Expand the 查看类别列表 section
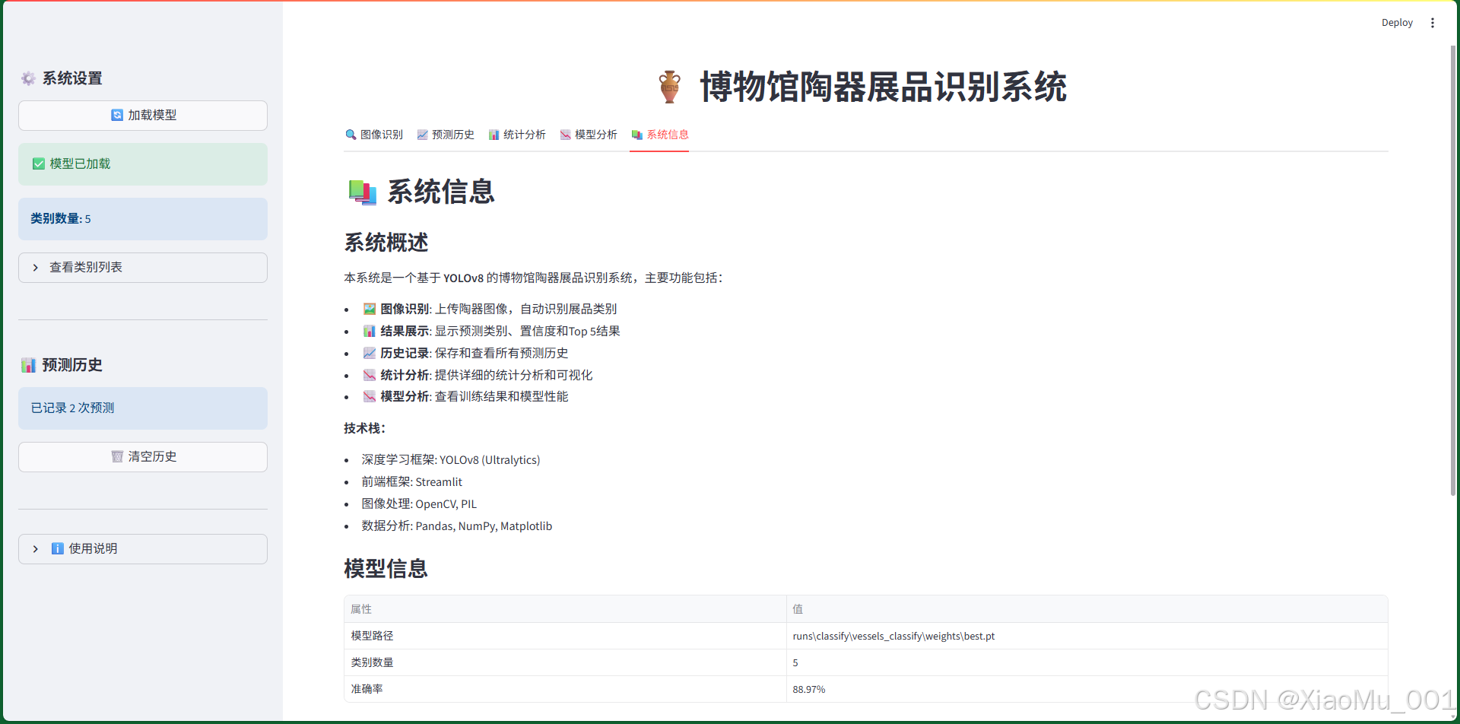This screenshot has height=724, width=1460. pos(142,267)
